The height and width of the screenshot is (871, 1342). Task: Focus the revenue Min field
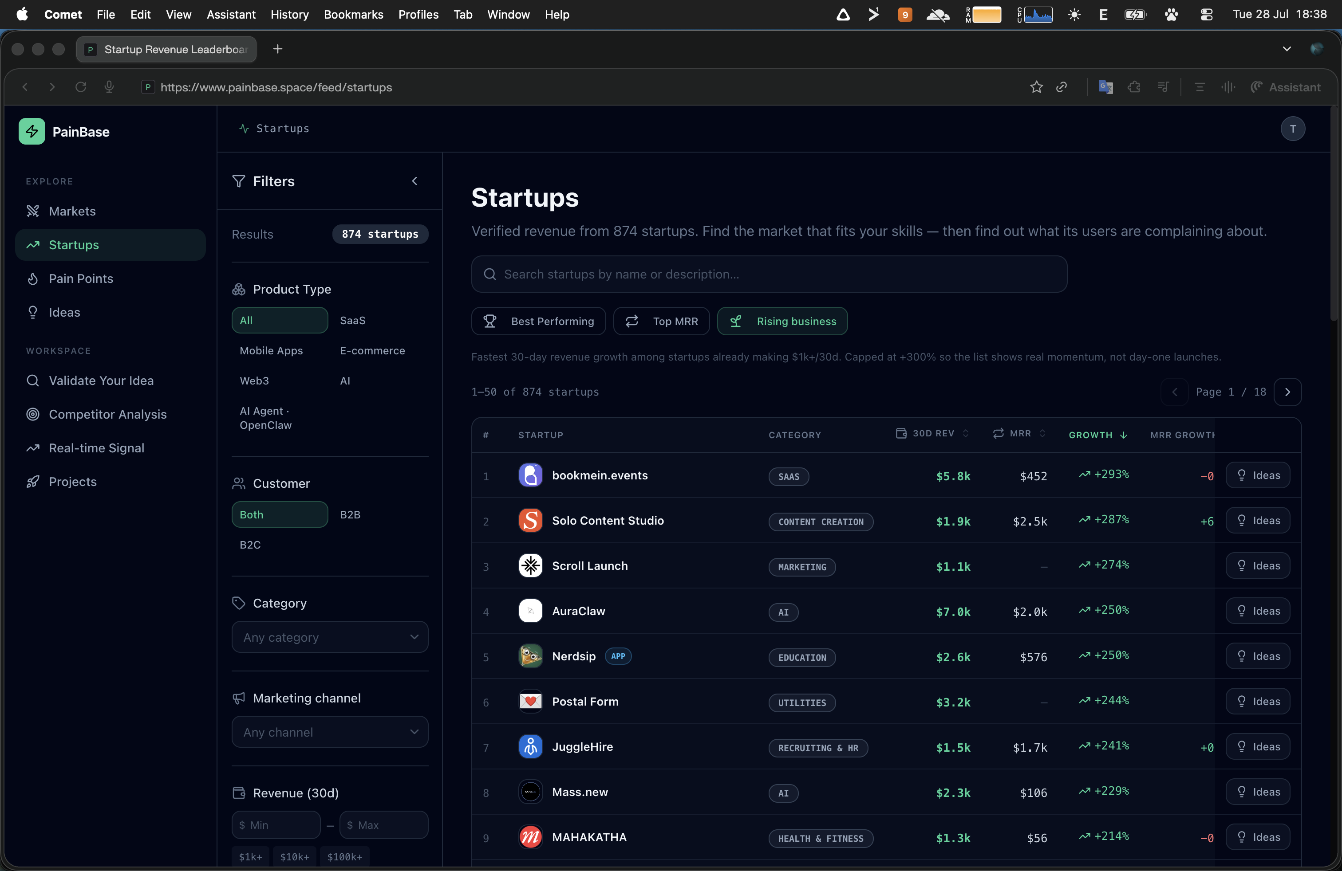[x=276, y=825]
